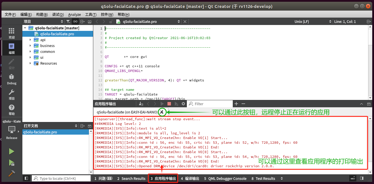
Task: Open the 编辑(E) menu
Action: coord(26,14)
